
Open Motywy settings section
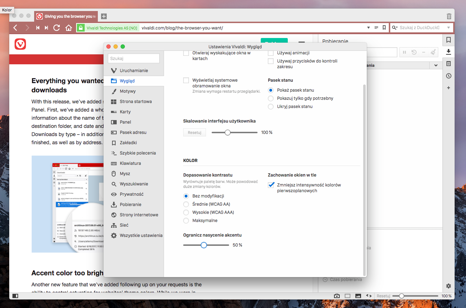(x=134, y=91)
